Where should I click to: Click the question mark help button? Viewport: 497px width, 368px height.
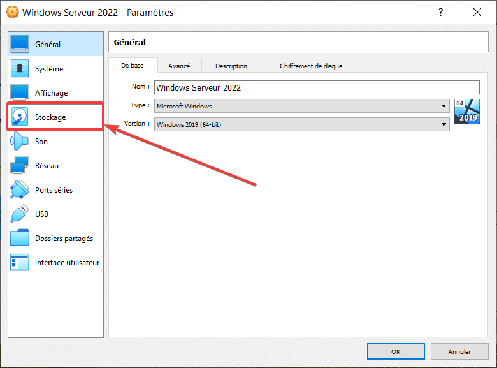440,12
